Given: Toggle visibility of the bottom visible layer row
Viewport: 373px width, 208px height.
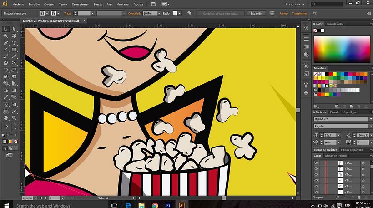Looking at the screenshot, I should click(x=316, y=192).
